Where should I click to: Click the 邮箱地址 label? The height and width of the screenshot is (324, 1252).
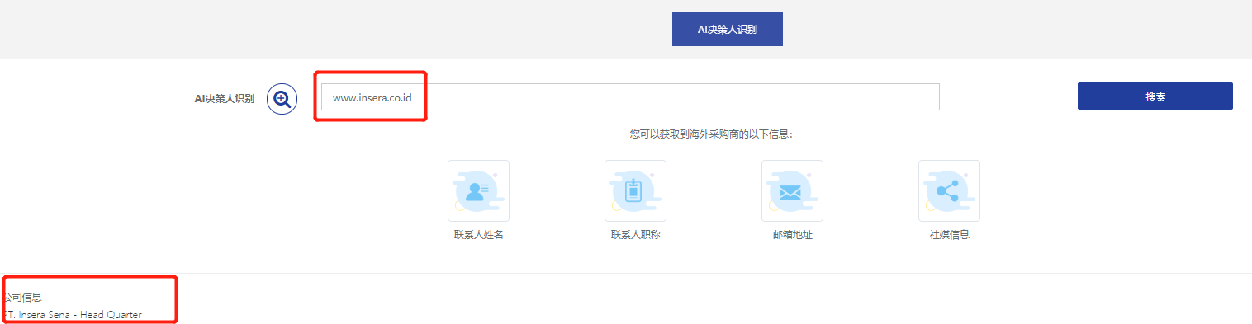coord(792,235)
